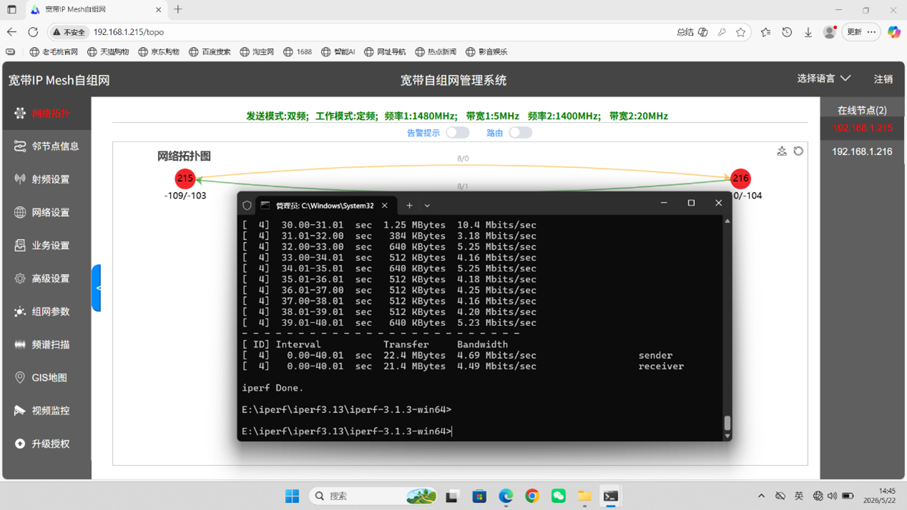Open the browser downloads icon
Viewport: 907px width, 510px height.
808,32
